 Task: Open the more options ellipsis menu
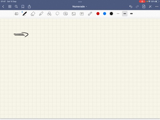click(x=157, y=7)
